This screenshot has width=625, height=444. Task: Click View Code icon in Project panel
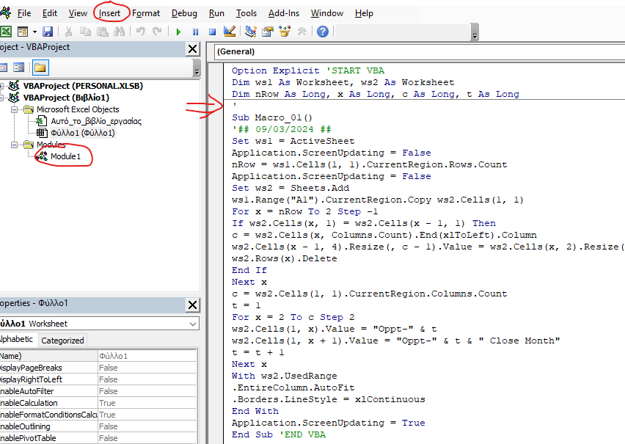pos(3,68)
